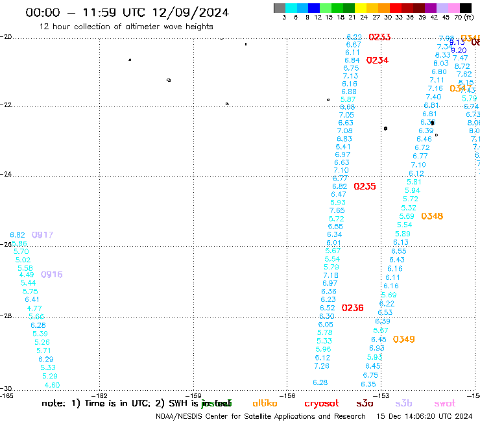Click the -22 latitude axis label

pos(6,105)
